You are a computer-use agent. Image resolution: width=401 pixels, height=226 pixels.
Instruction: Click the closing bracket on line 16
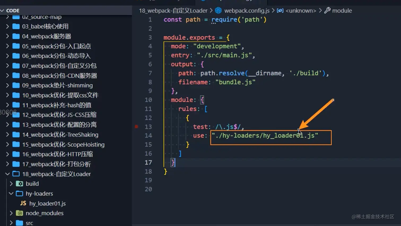coord(180,153)
